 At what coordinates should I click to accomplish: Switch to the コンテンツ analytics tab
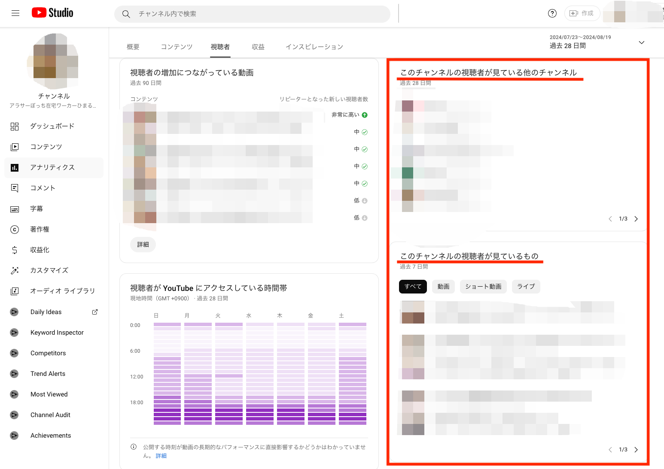pos(177,47)
